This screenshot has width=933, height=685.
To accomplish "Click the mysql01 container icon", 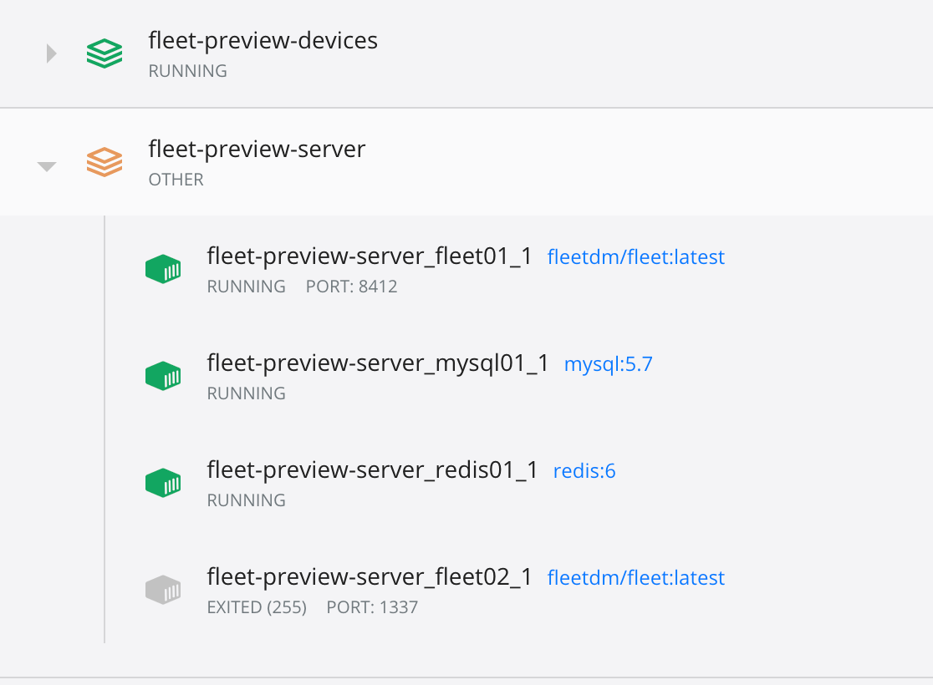I will (x=163, y=376).
